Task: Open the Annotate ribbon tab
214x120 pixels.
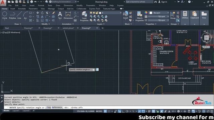Action: tap(22, 9)
